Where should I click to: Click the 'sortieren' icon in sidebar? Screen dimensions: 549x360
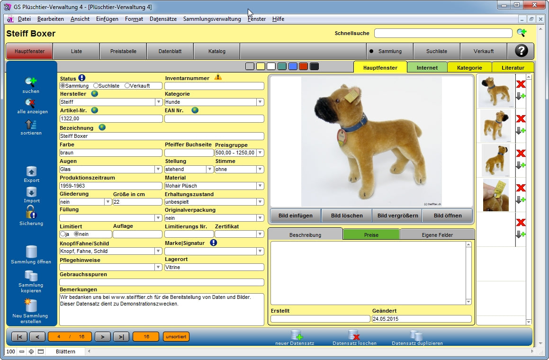(31, 124)
